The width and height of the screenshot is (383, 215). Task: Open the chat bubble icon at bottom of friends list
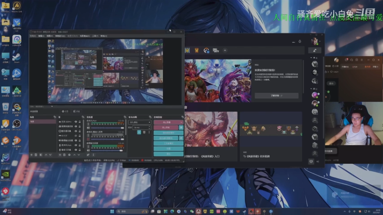[x=311, y=161]
